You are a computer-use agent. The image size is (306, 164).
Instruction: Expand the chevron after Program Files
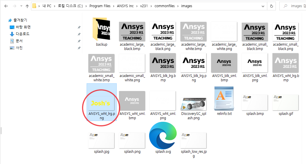[114, 6]
